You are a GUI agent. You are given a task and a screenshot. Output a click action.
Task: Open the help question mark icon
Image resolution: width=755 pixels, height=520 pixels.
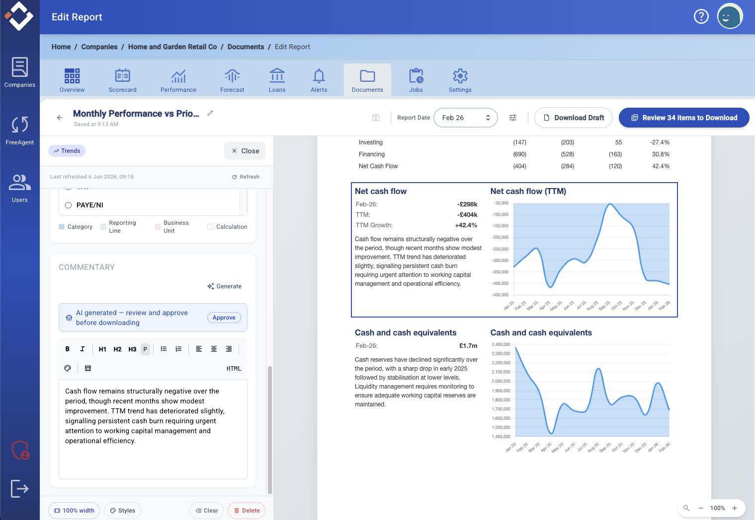click(701, 17)
